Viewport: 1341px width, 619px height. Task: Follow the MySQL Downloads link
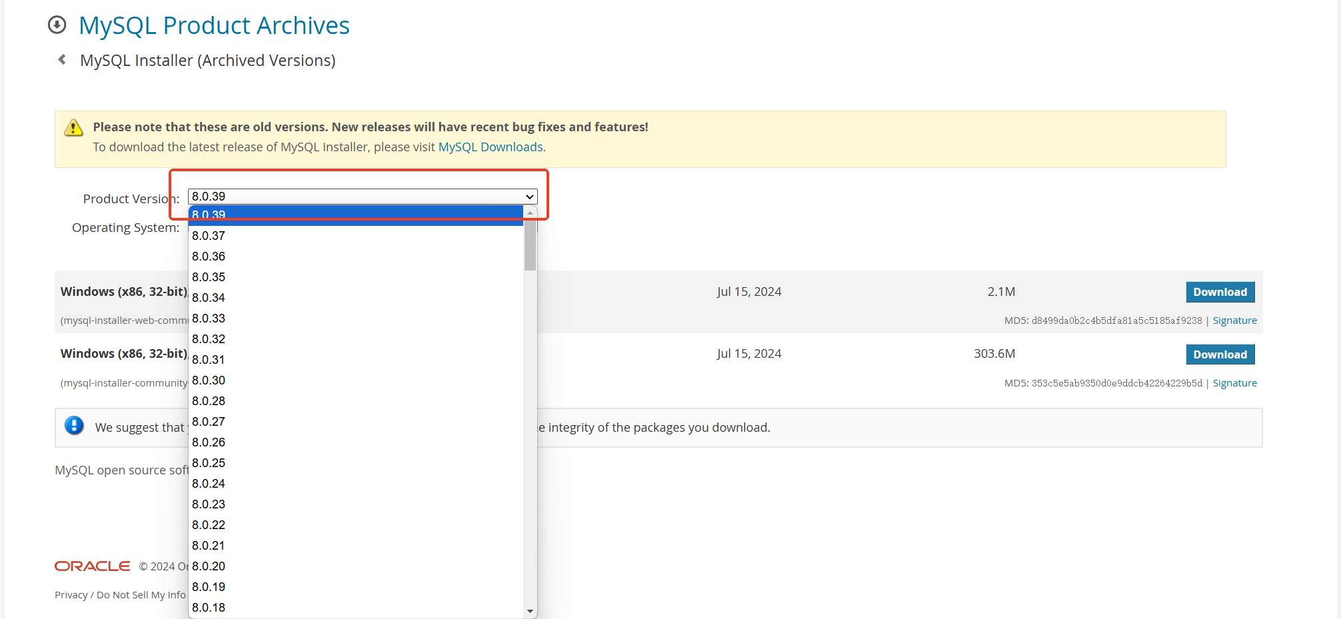[x=491, y=147]
